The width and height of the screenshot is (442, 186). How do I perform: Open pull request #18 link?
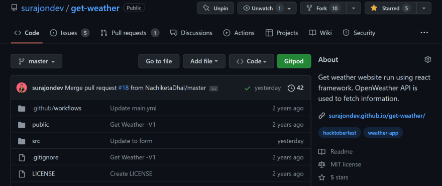[124, 88]
